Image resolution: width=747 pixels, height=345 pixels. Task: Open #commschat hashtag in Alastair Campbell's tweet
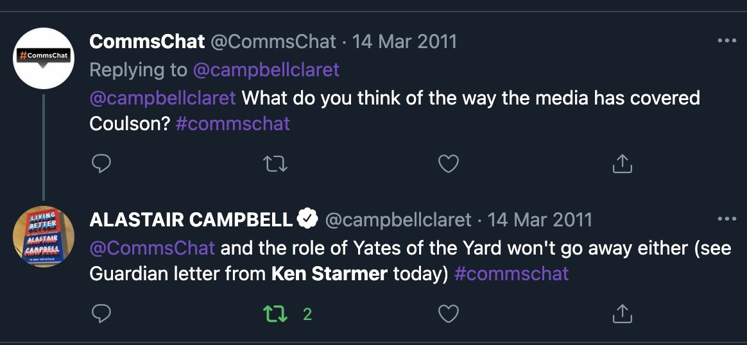pos(511,274)
